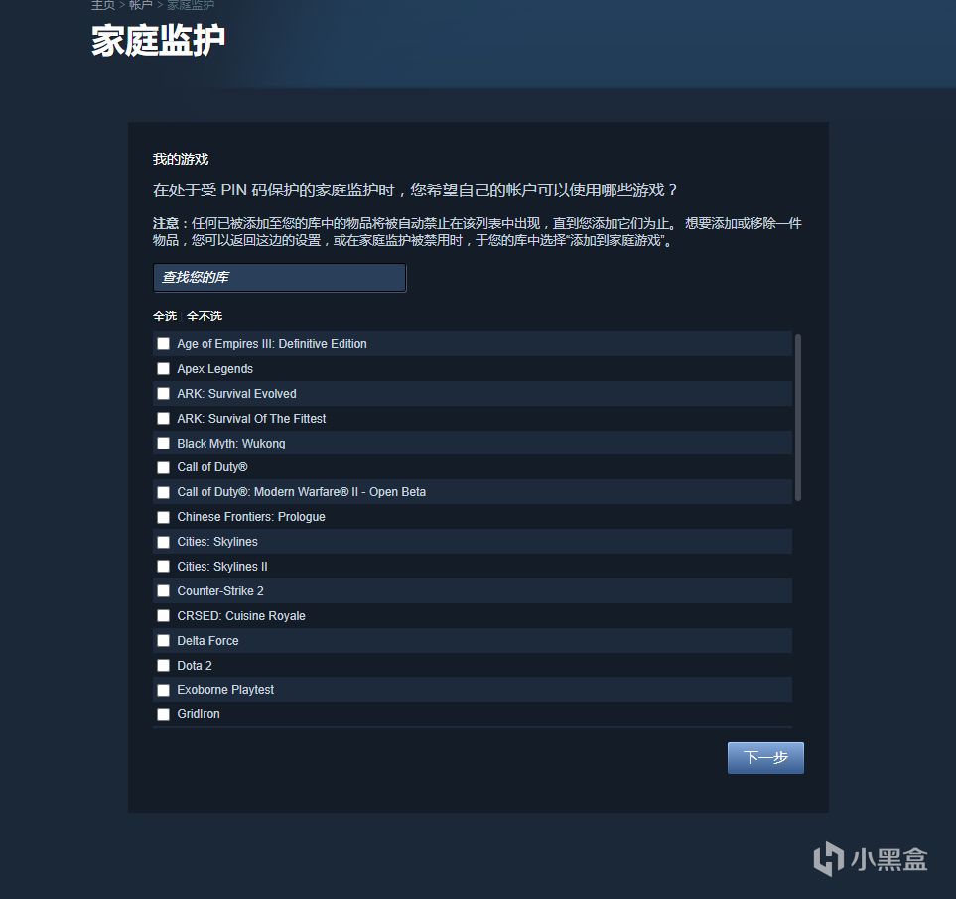
Task: Click the 家庭监护 page title
Action: (x=159, y=41)
